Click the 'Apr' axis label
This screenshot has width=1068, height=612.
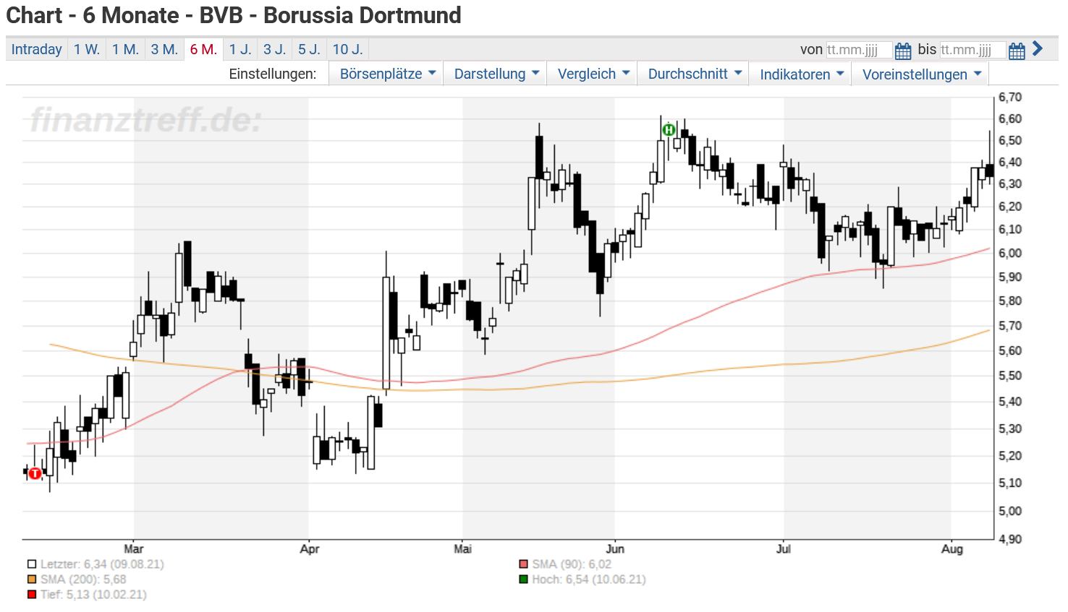coord(310,549)
